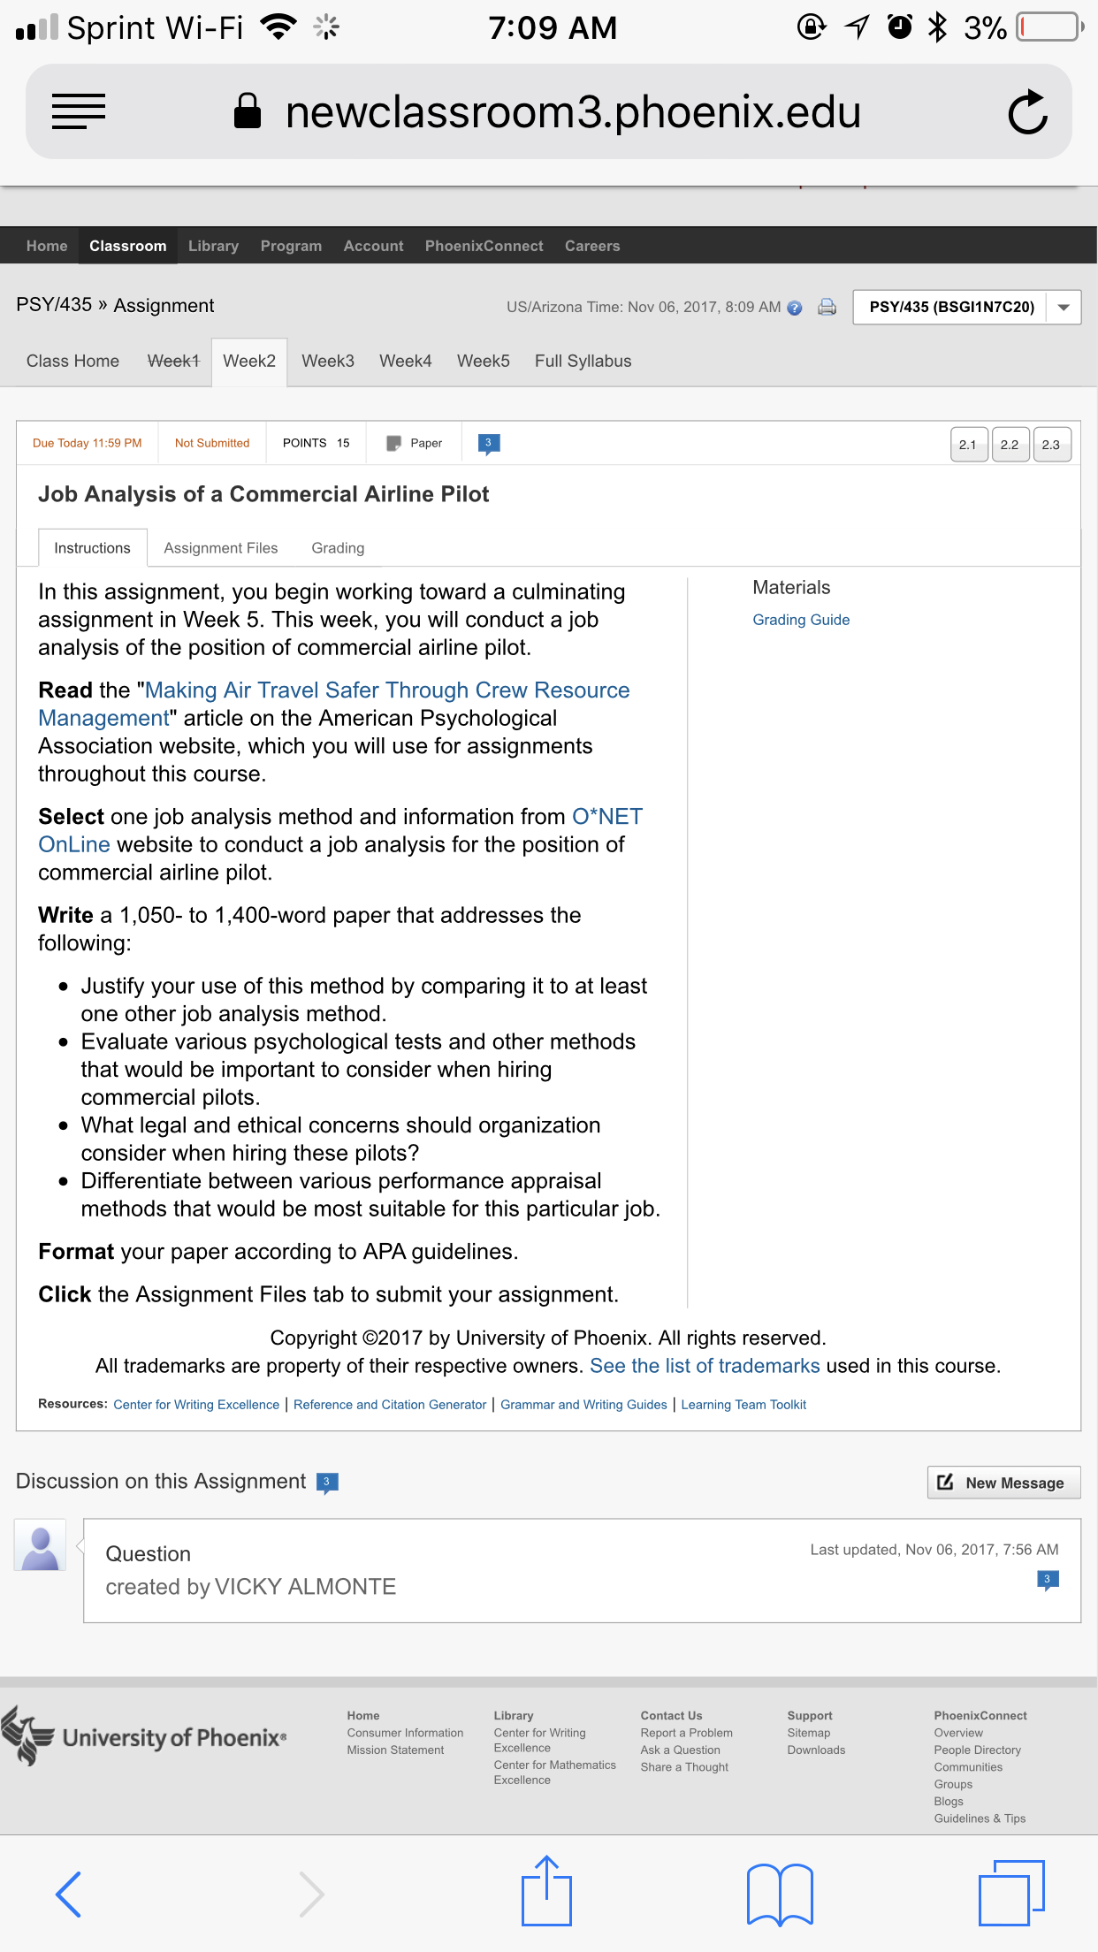Open Library in the top navigation
1098x1952 pixels.
[213, 246]
